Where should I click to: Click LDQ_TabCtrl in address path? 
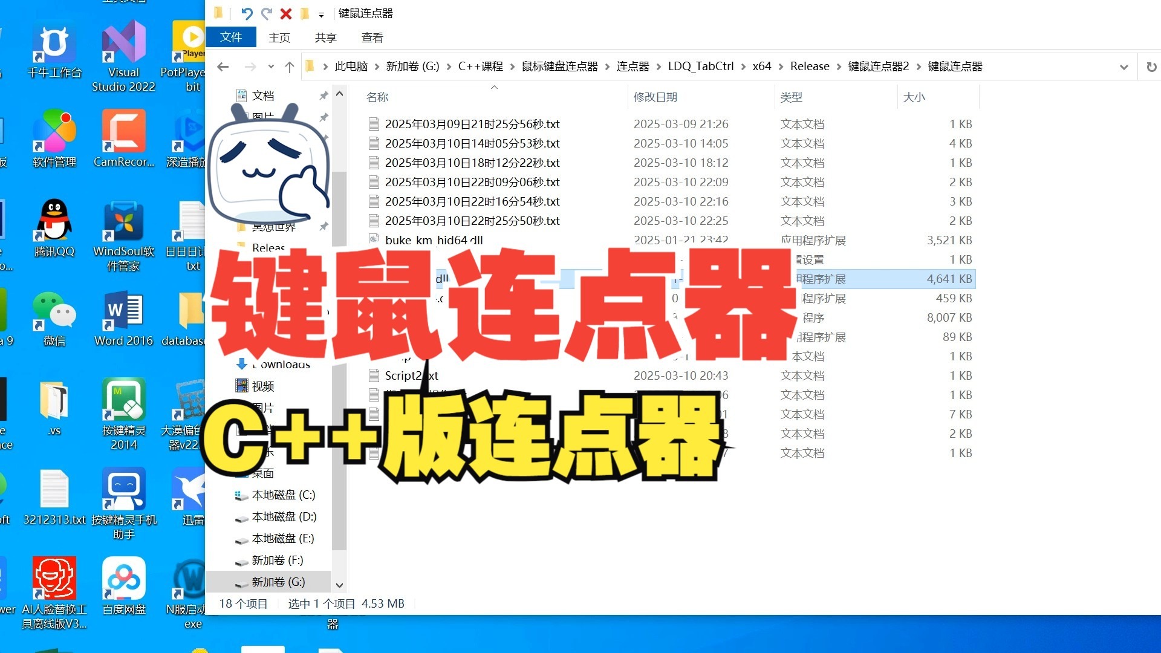coord(700,67)
